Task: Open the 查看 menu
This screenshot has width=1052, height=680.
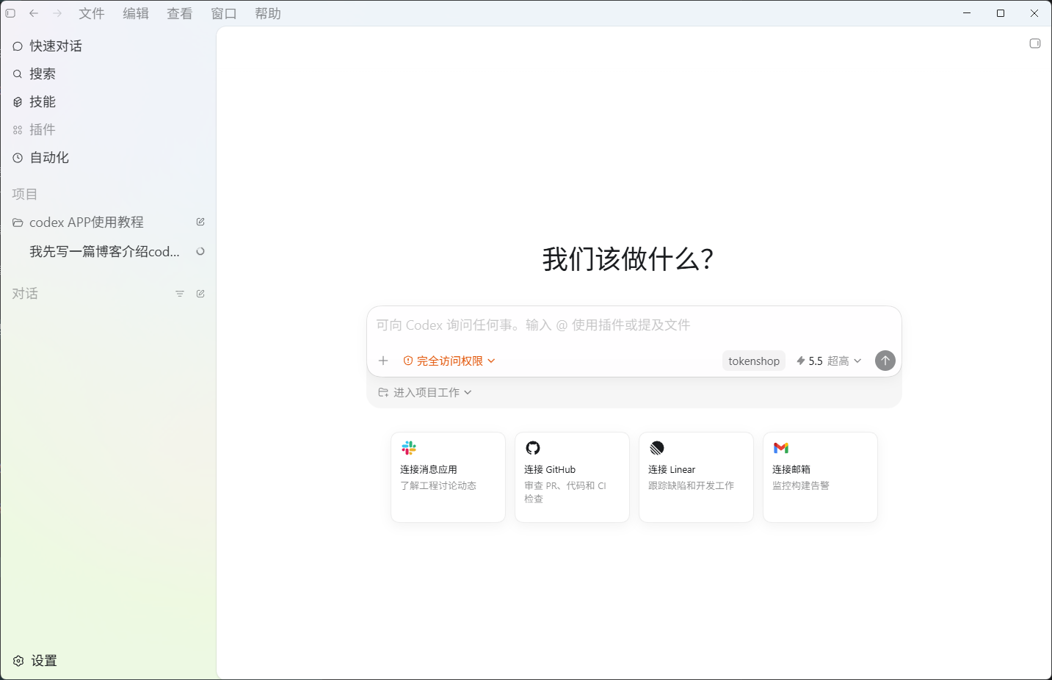Action: point(180,13)
